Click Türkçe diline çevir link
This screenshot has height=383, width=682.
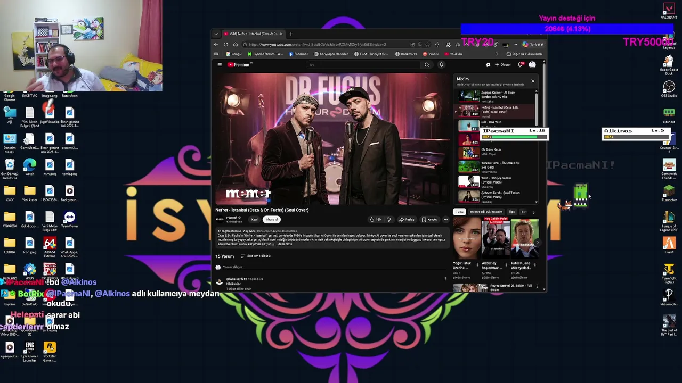pyautogui.click(x=238, y=289)
